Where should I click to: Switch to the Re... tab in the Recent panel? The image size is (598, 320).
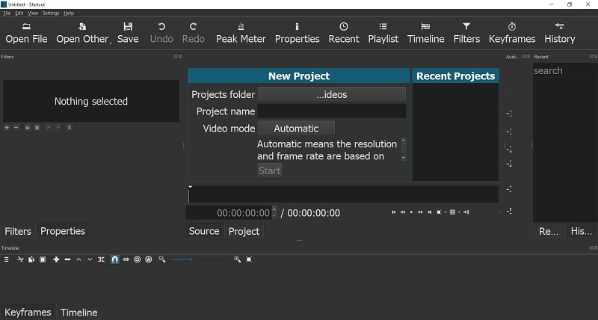click(549, 231)
